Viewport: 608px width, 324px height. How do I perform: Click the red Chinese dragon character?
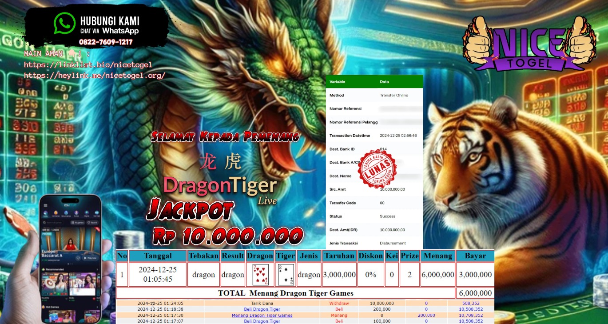208,162
